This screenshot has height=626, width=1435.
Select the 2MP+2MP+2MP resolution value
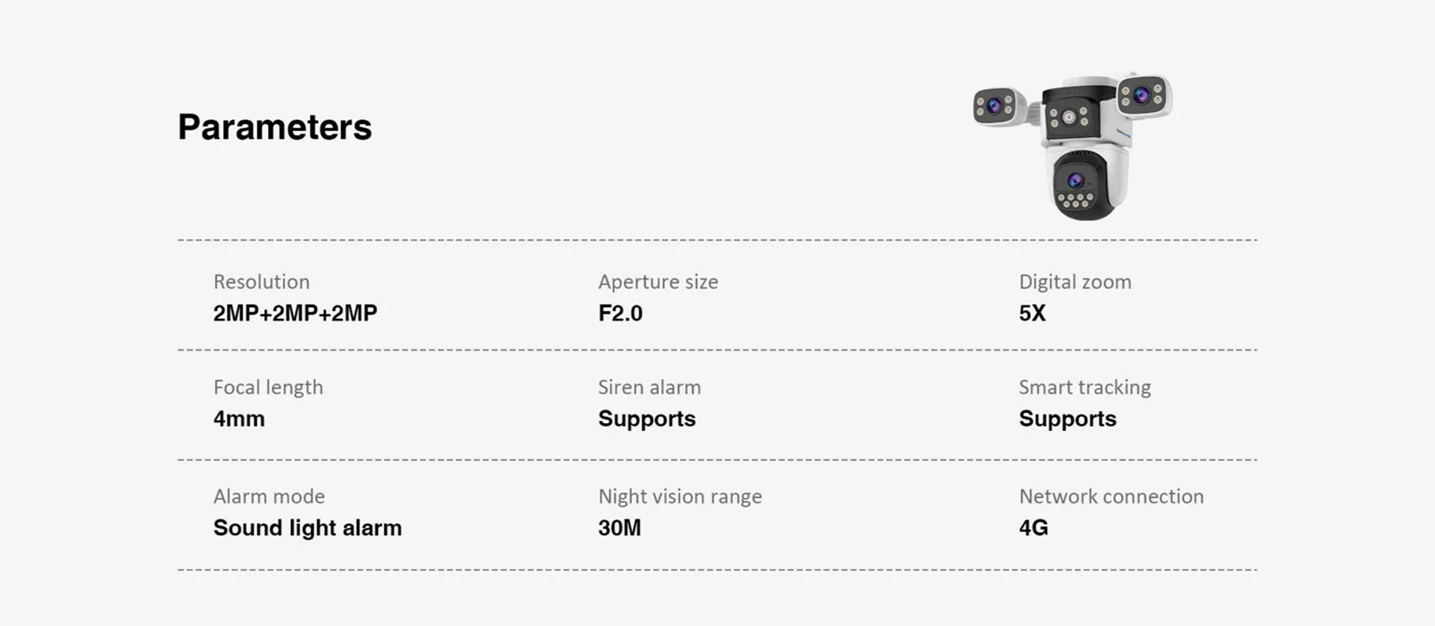pyautogui.click(x=295, y=313)
